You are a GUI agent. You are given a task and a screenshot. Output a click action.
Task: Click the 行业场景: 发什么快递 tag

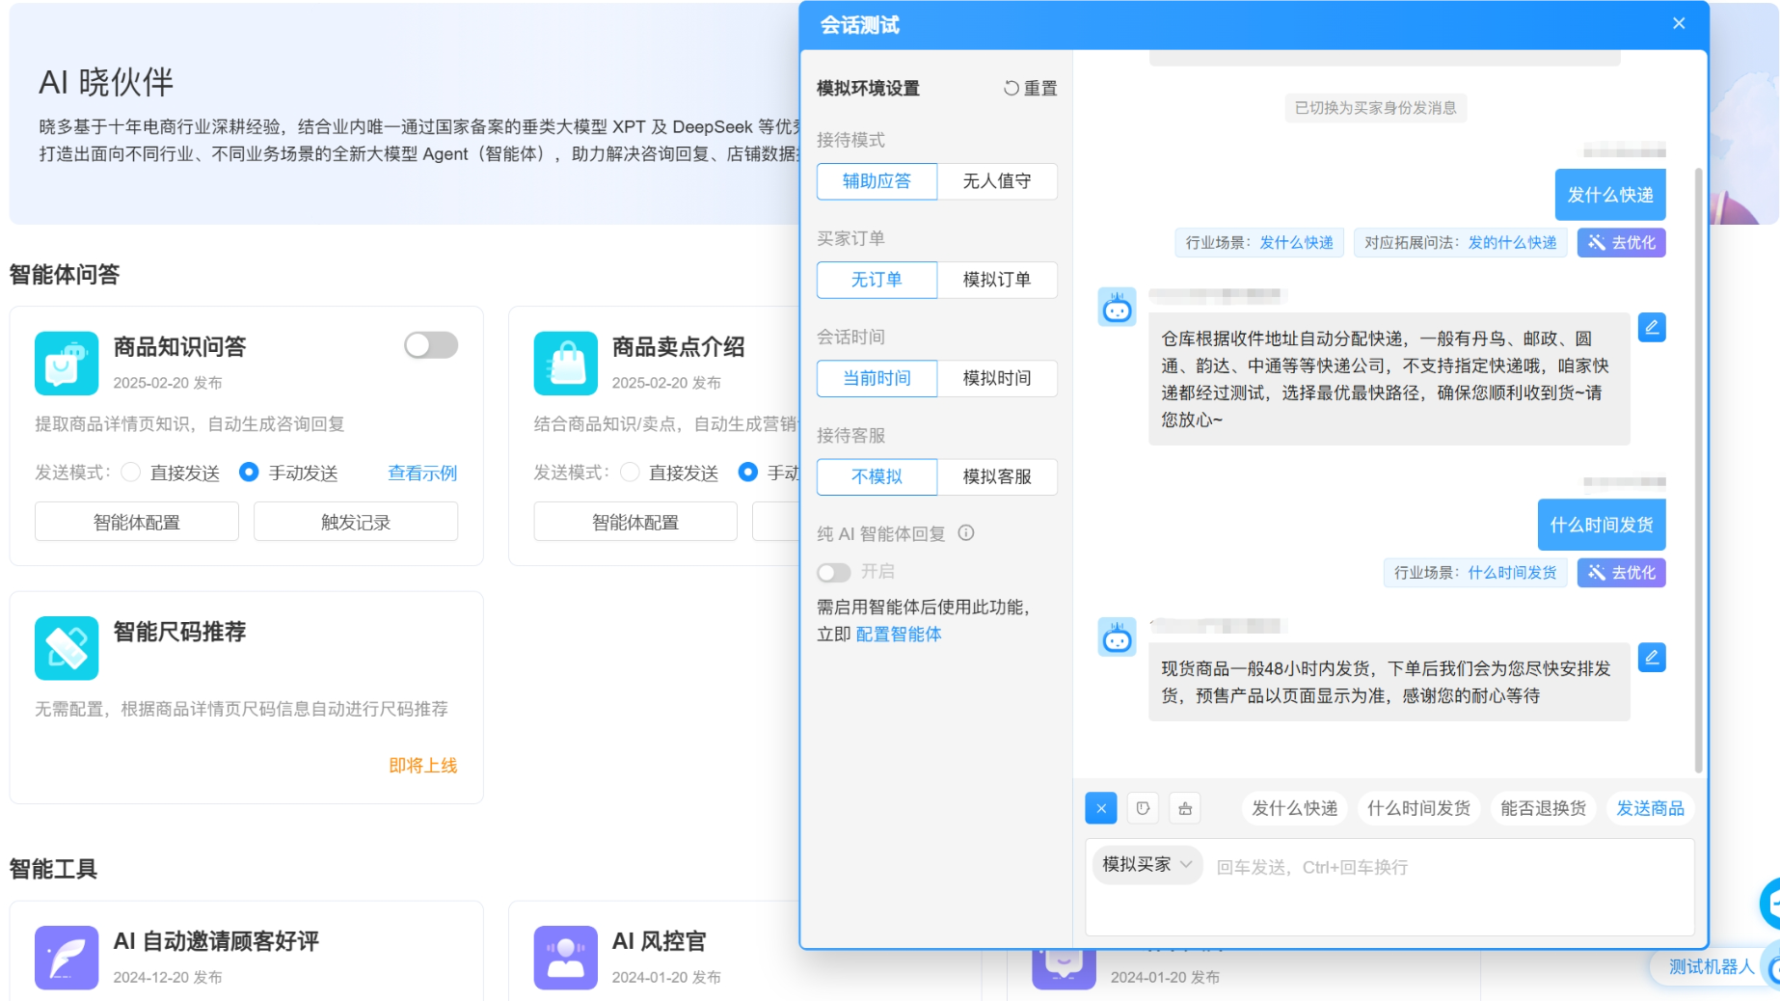pos(1259,243)
